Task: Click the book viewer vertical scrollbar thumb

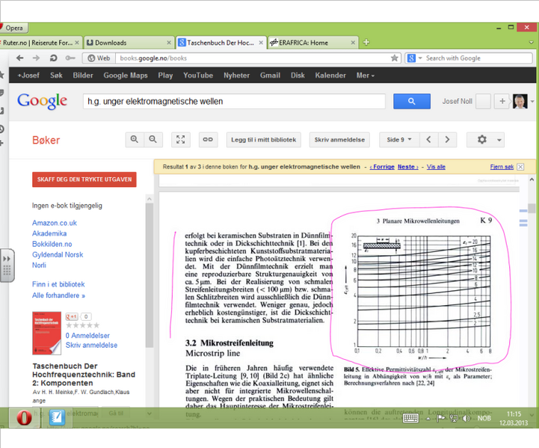Action: pos(532,209)
